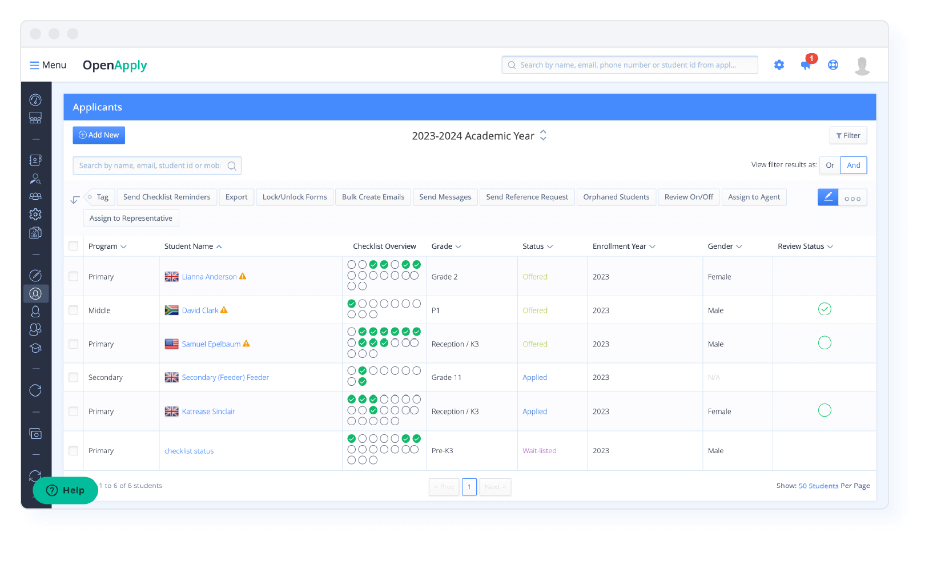
Task: Click the sidebar settings cog icon
Action: click(x=35, y=215)
